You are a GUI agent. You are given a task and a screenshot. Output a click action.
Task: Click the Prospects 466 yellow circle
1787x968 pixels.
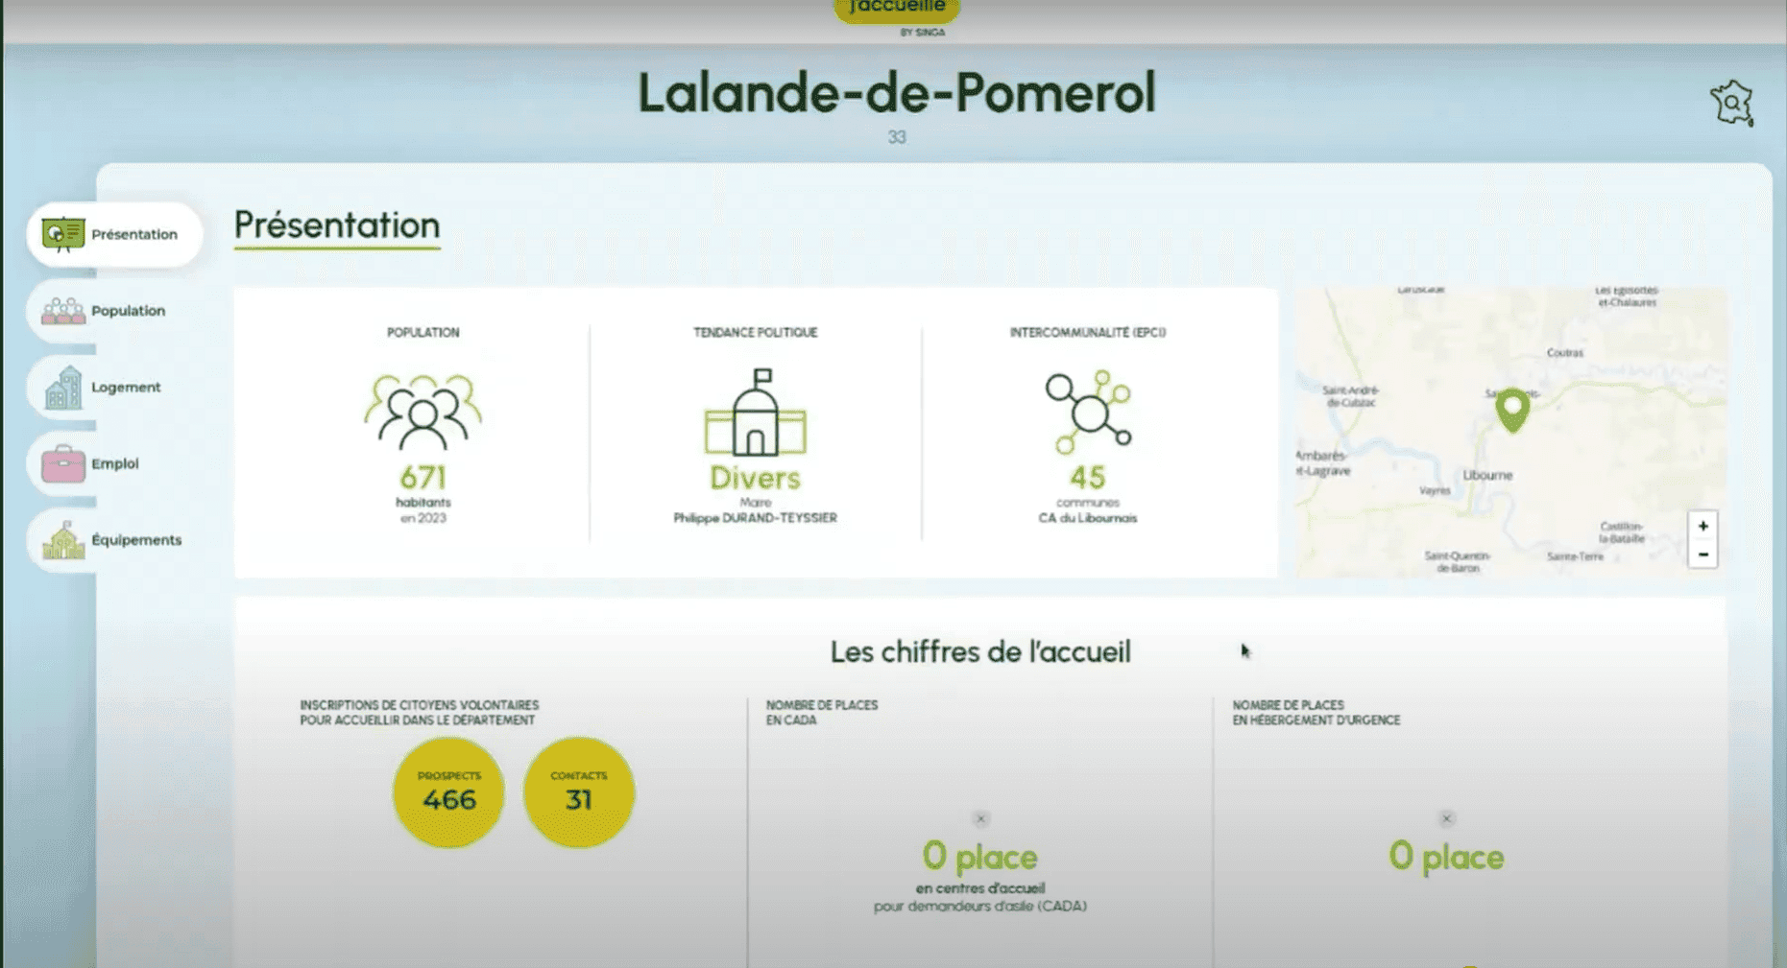tap(448, 792)
